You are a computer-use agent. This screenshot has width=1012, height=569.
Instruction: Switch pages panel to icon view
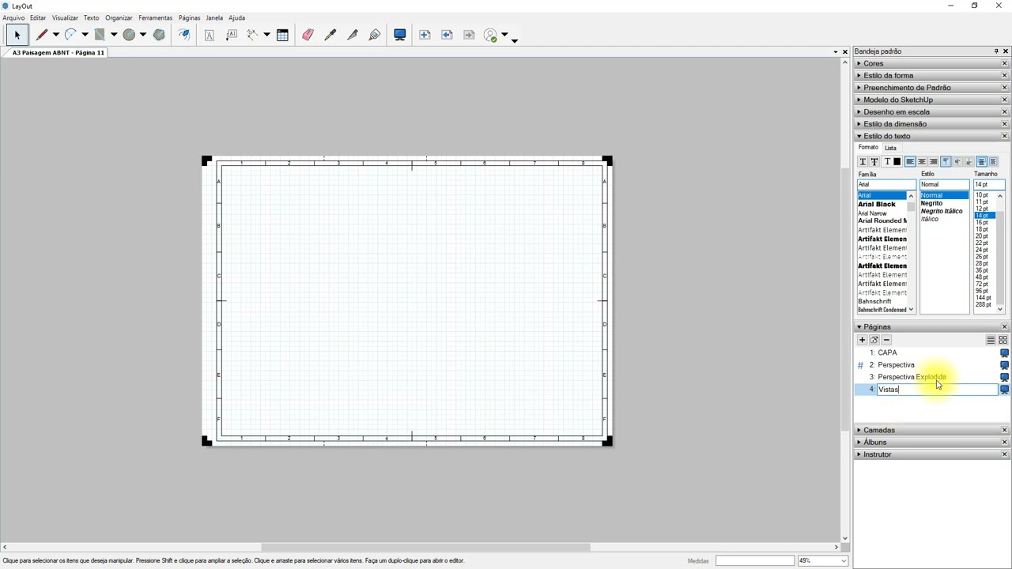coord(1003,340)
